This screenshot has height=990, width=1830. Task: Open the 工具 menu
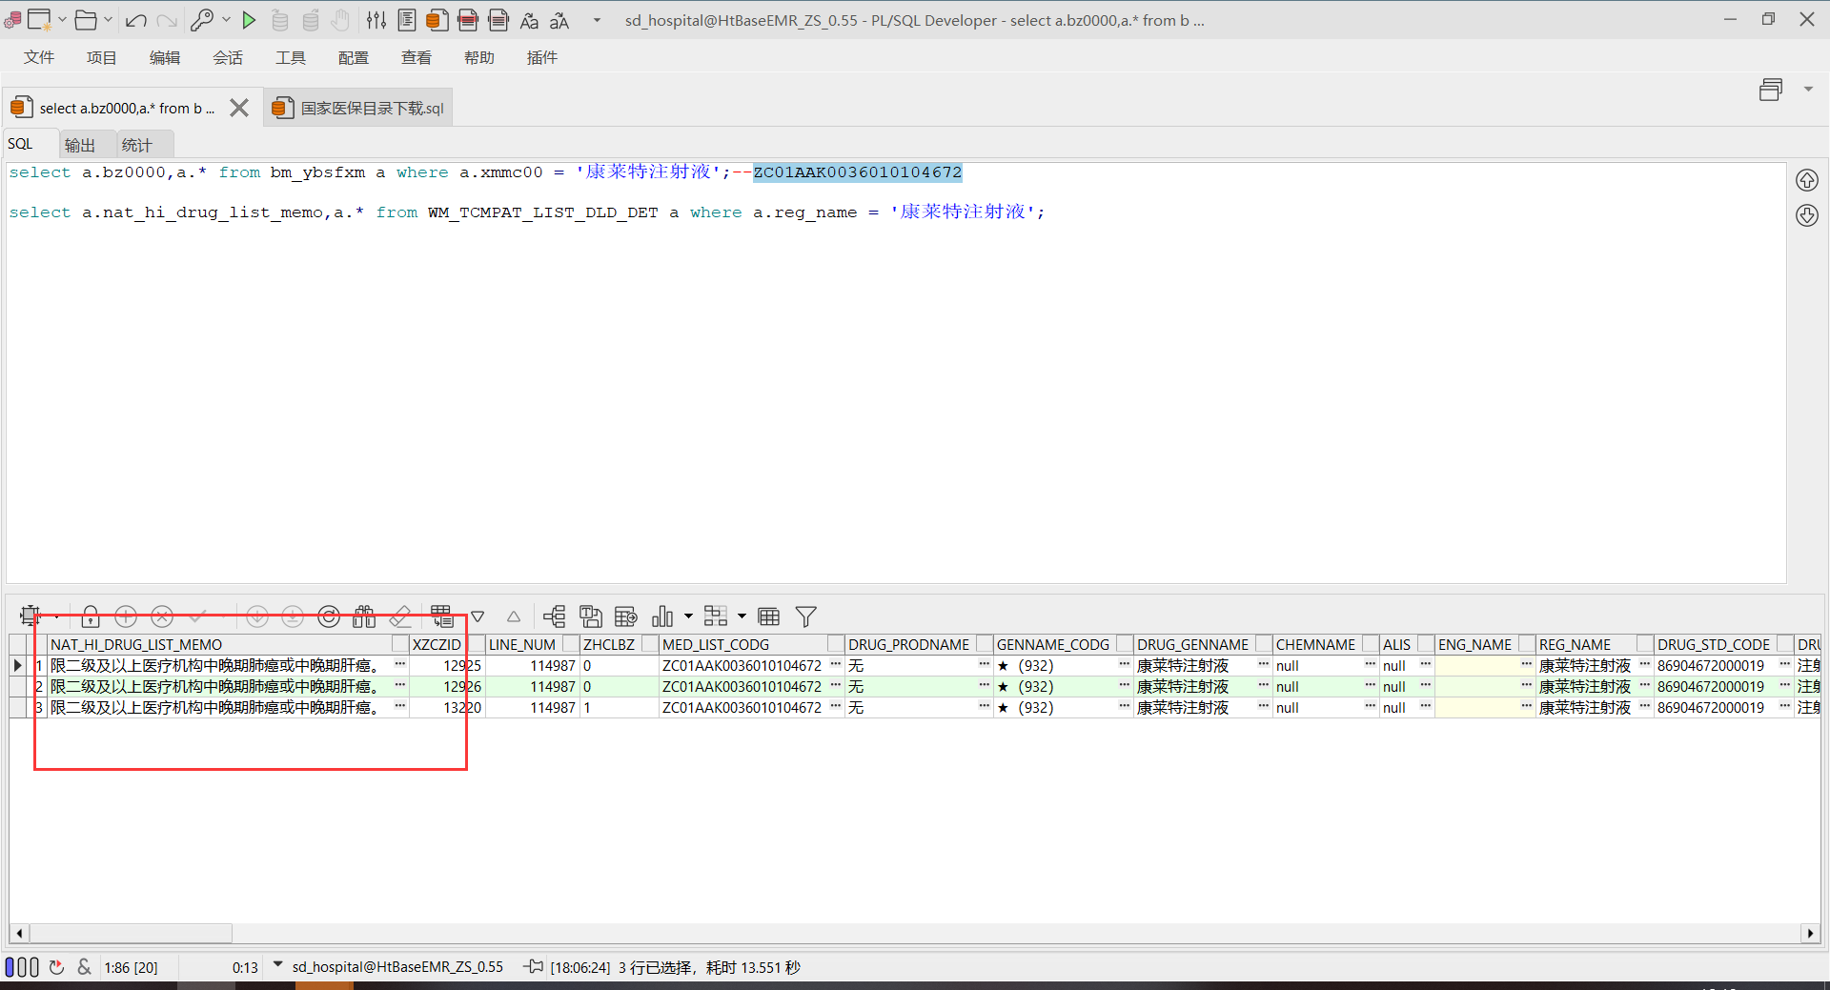(x=291, y=58)
